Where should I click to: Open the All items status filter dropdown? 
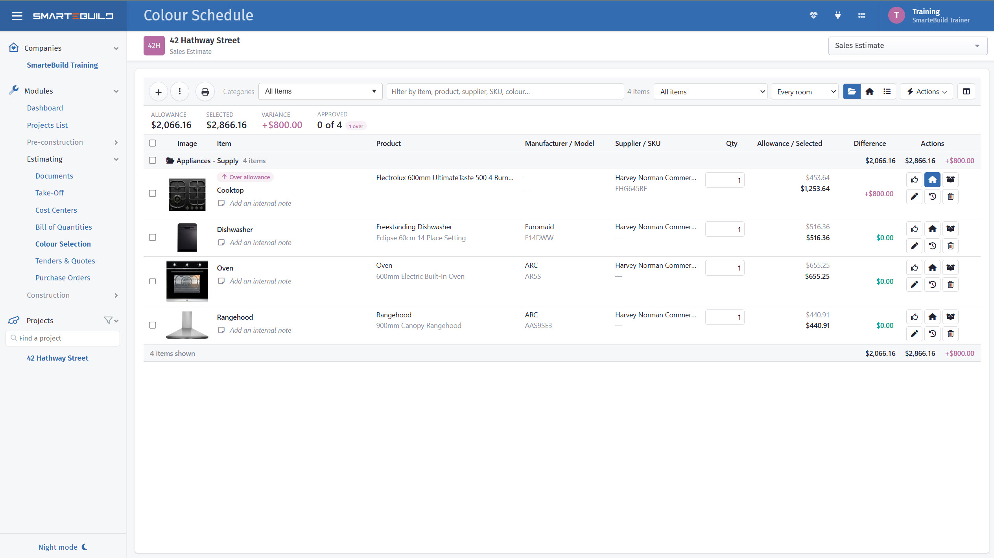[710, 92]
